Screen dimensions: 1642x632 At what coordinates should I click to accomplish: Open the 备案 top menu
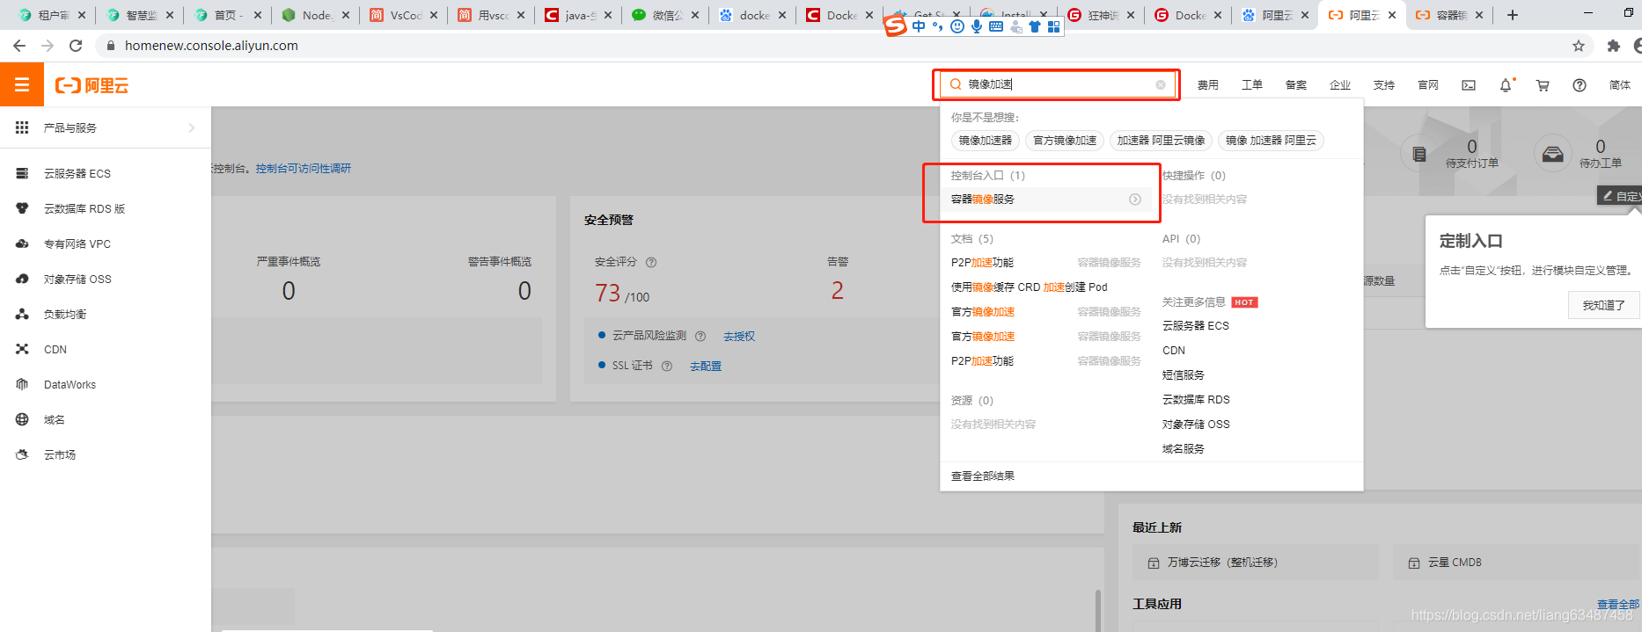(1296, 85)
